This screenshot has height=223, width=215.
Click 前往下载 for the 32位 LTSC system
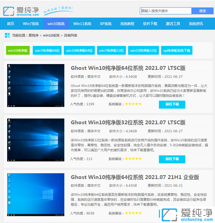click(x=172, y=159)
